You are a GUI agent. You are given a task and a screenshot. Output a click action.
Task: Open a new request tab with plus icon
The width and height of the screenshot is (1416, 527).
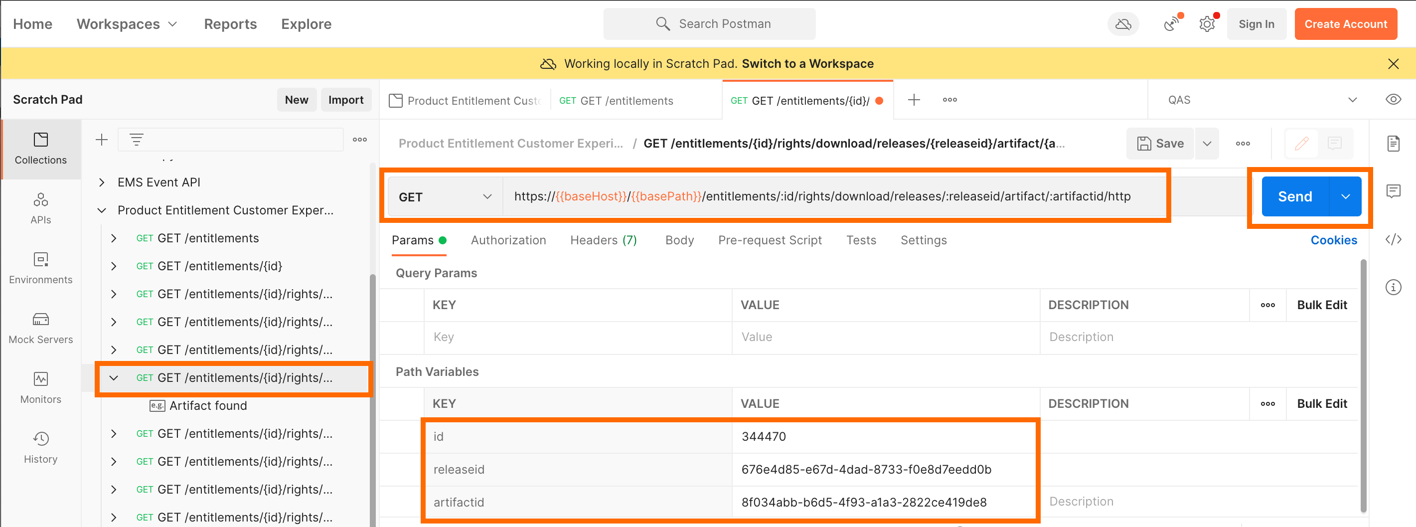(x=914, y=100)
